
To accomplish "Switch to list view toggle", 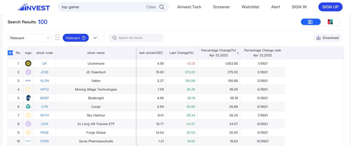I will (x=311, y=22).
